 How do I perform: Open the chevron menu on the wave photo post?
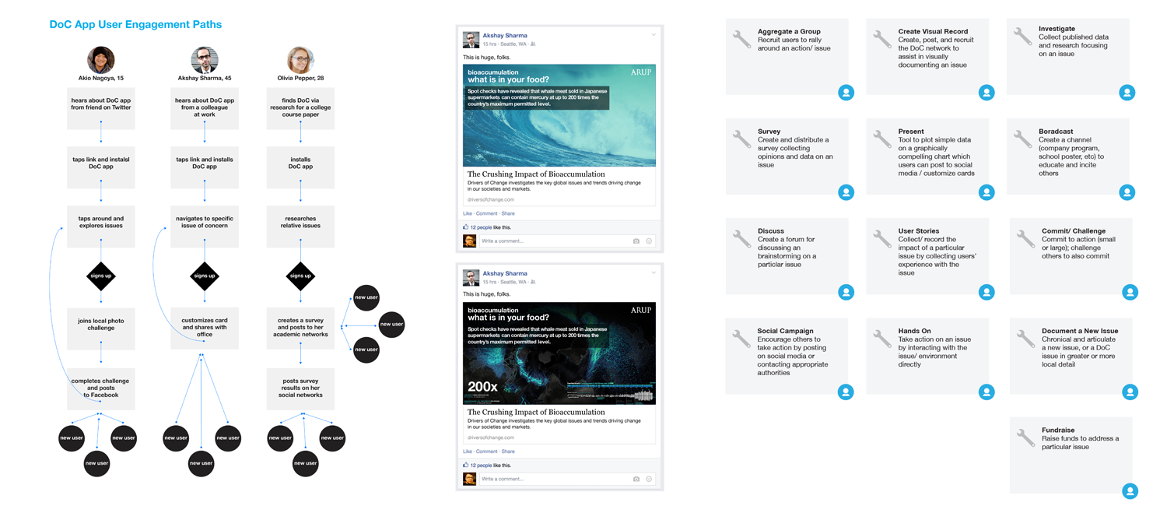coord(654,35)
